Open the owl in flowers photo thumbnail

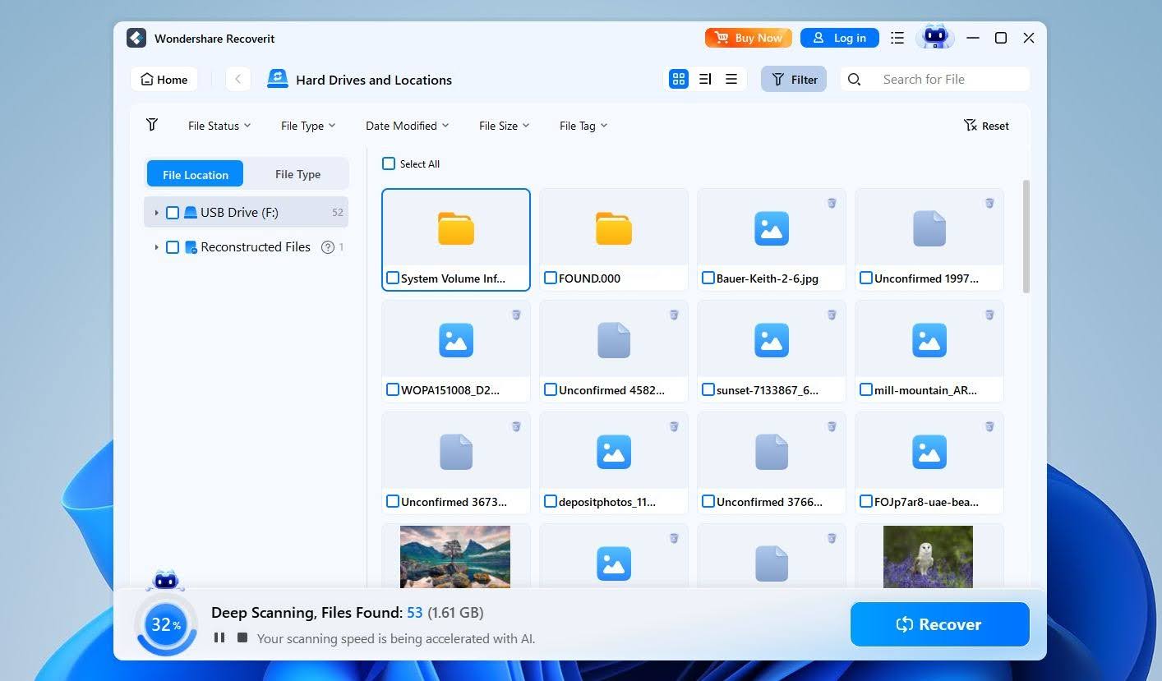click(x=928, y=556)
